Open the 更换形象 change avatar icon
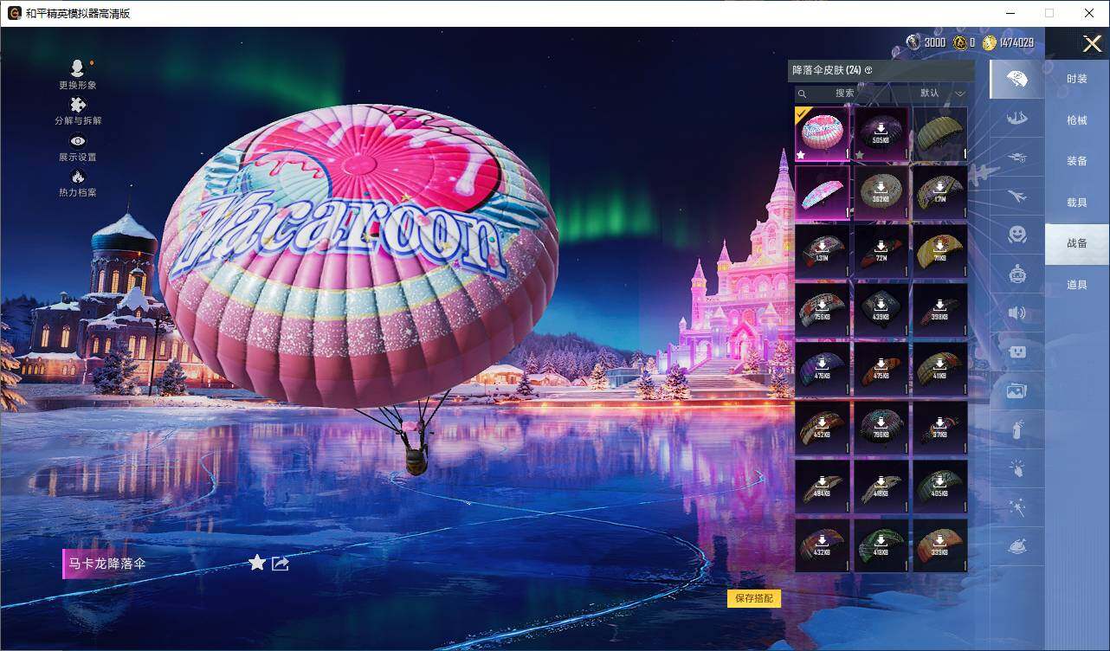The height and width of the screenshot is (651, 1110). 78,69
